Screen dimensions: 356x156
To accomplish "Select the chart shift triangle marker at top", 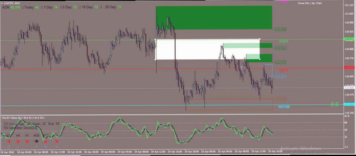I will [x=275, y=1].
